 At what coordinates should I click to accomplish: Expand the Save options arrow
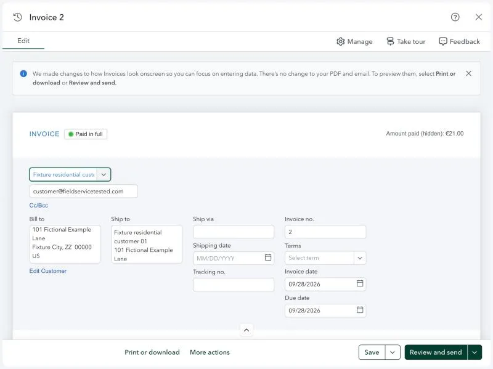pos(393,352)
